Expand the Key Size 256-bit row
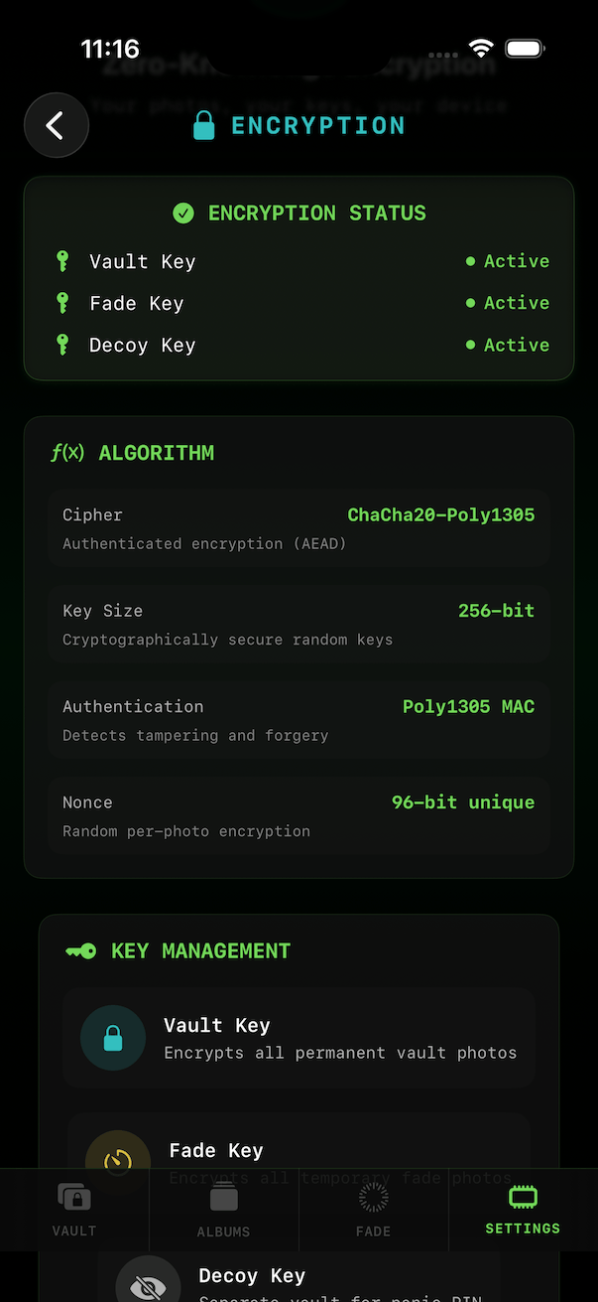 [299, 624]
